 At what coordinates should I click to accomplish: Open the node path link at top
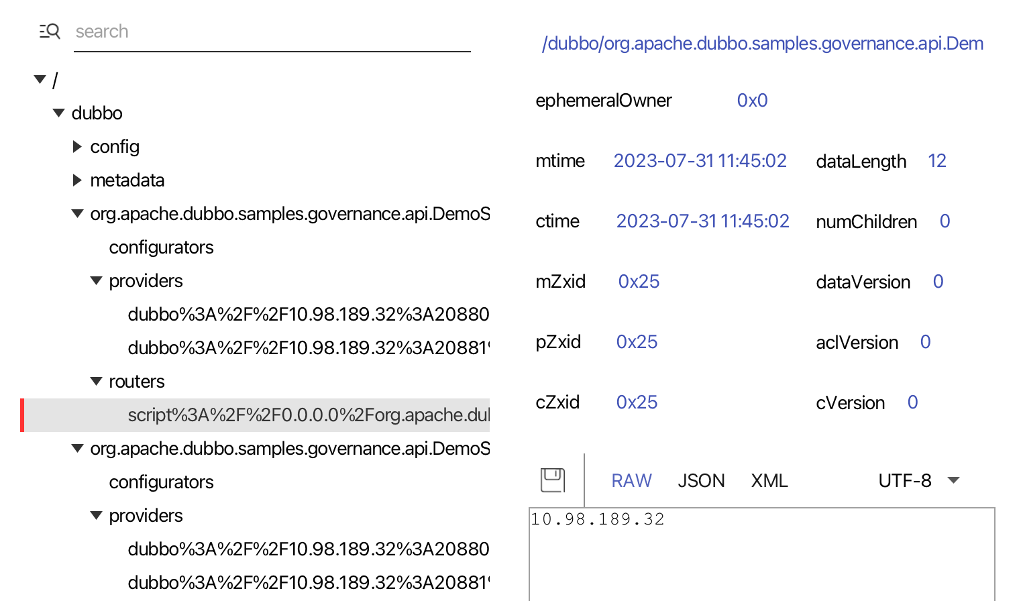click(x=763, y=44)
